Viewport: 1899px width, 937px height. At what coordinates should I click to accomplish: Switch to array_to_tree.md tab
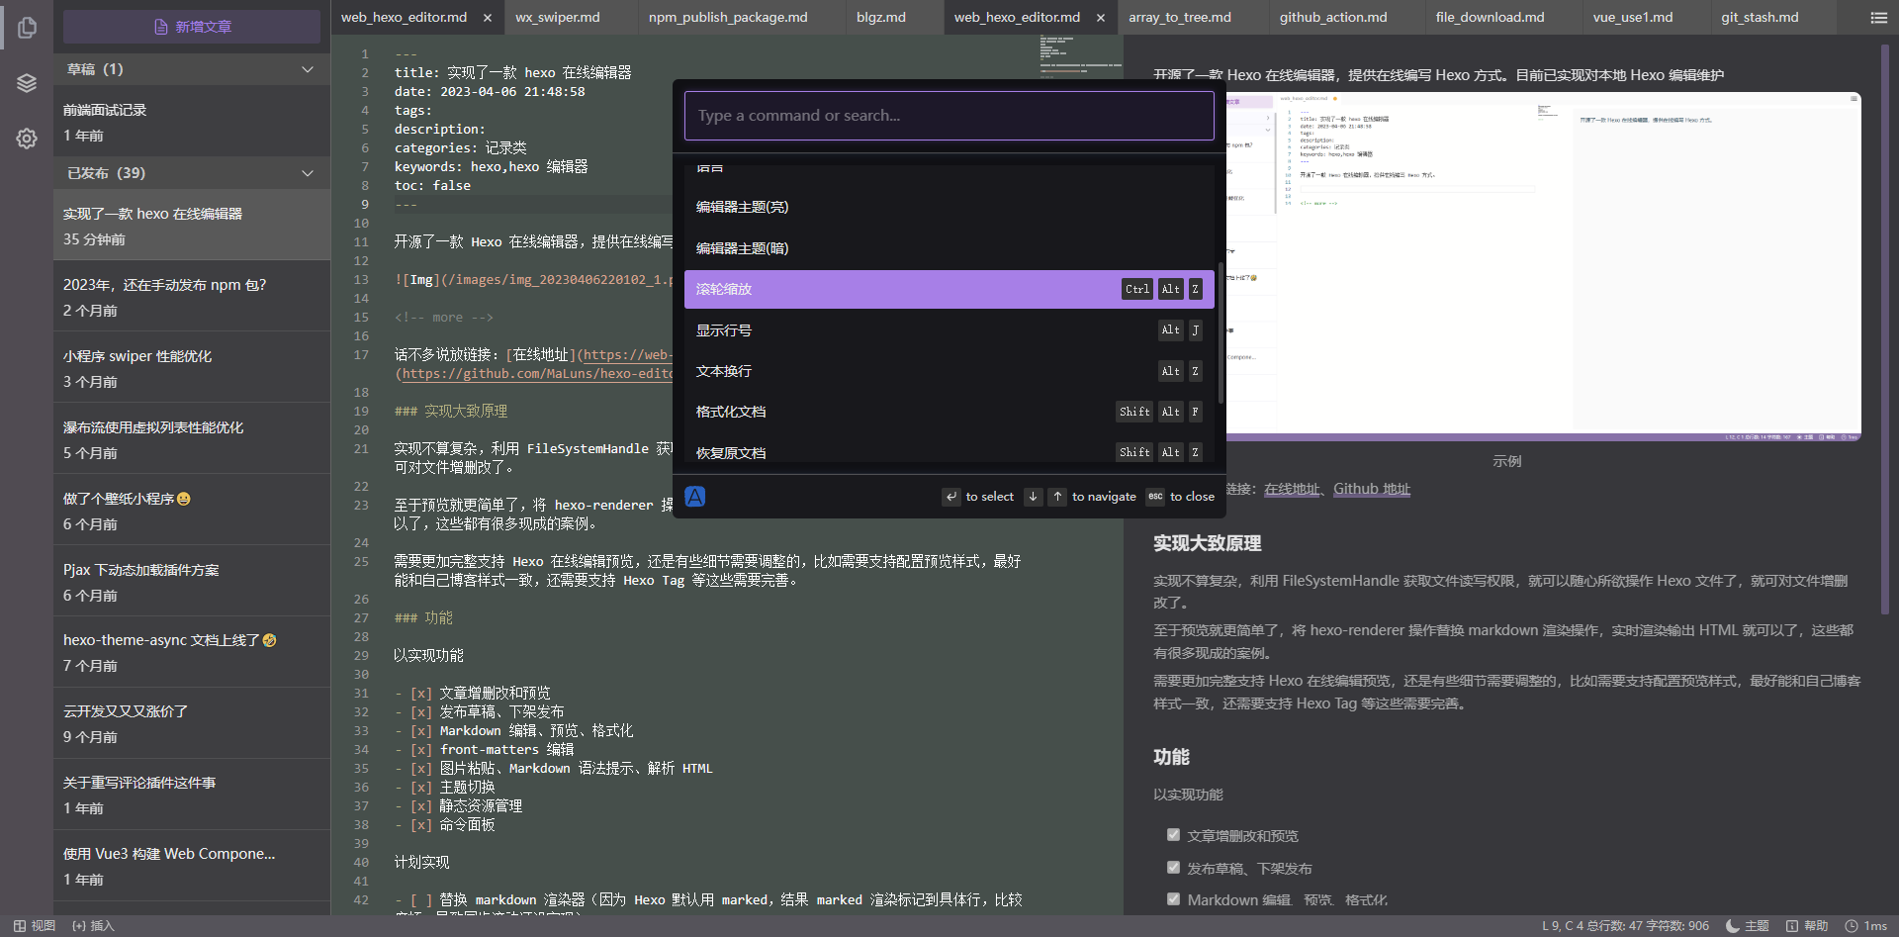[x=1192, y=18]
